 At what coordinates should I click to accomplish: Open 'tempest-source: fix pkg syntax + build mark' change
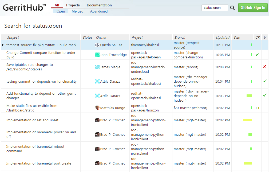click(41, 45)
